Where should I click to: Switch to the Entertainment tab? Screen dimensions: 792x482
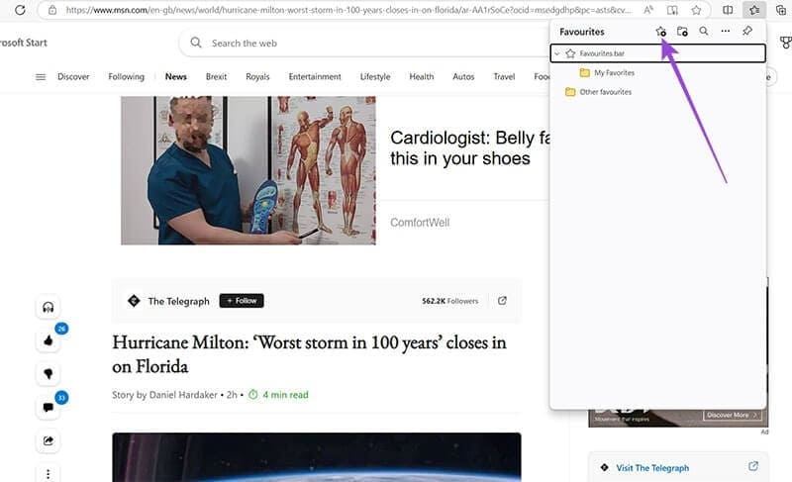pyautogui.click(x=315, y=77)
